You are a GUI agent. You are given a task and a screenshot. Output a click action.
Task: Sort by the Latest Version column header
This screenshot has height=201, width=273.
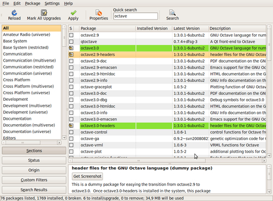(191, 28)
